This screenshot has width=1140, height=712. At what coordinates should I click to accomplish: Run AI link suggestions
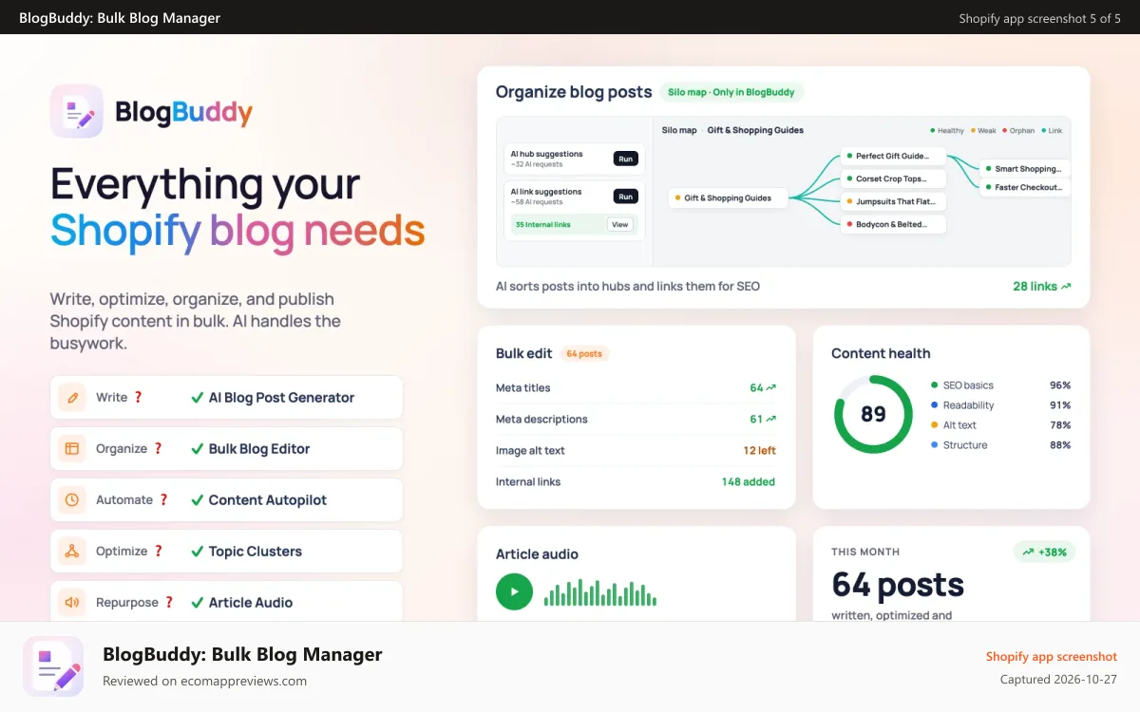tap(625, 197)
